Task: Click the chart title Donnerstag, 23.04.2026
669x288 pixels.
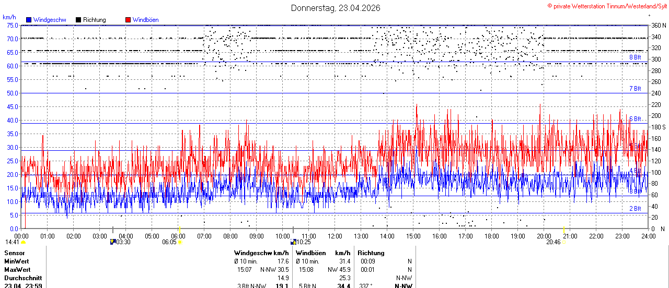Action: pos(336,8)
